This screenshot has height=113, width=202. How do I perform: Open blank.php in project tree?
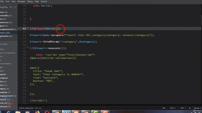click(x=3, y=82)
